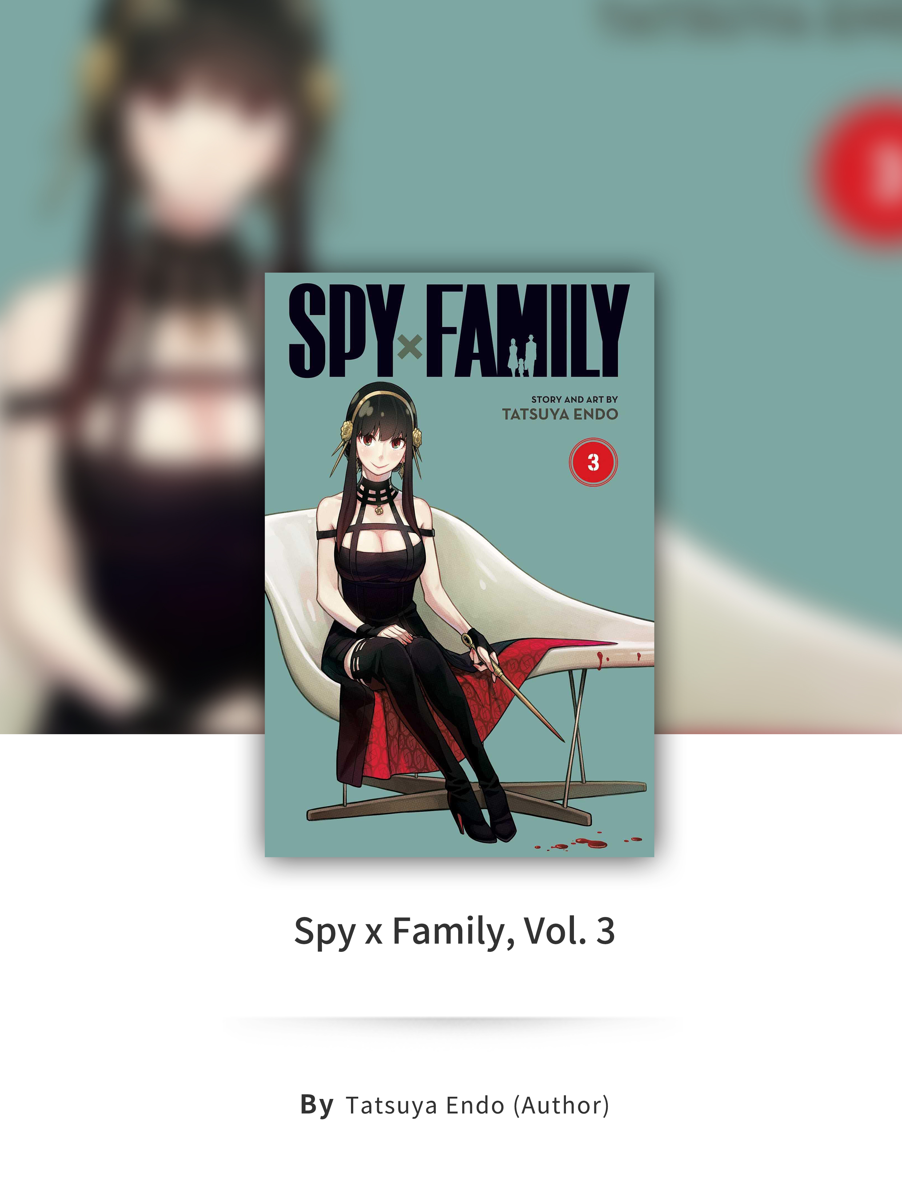The width and height of the screenshot is (902, 1179).
Task: Click the red volume 3 badge on cover
Action: point(593,462)
